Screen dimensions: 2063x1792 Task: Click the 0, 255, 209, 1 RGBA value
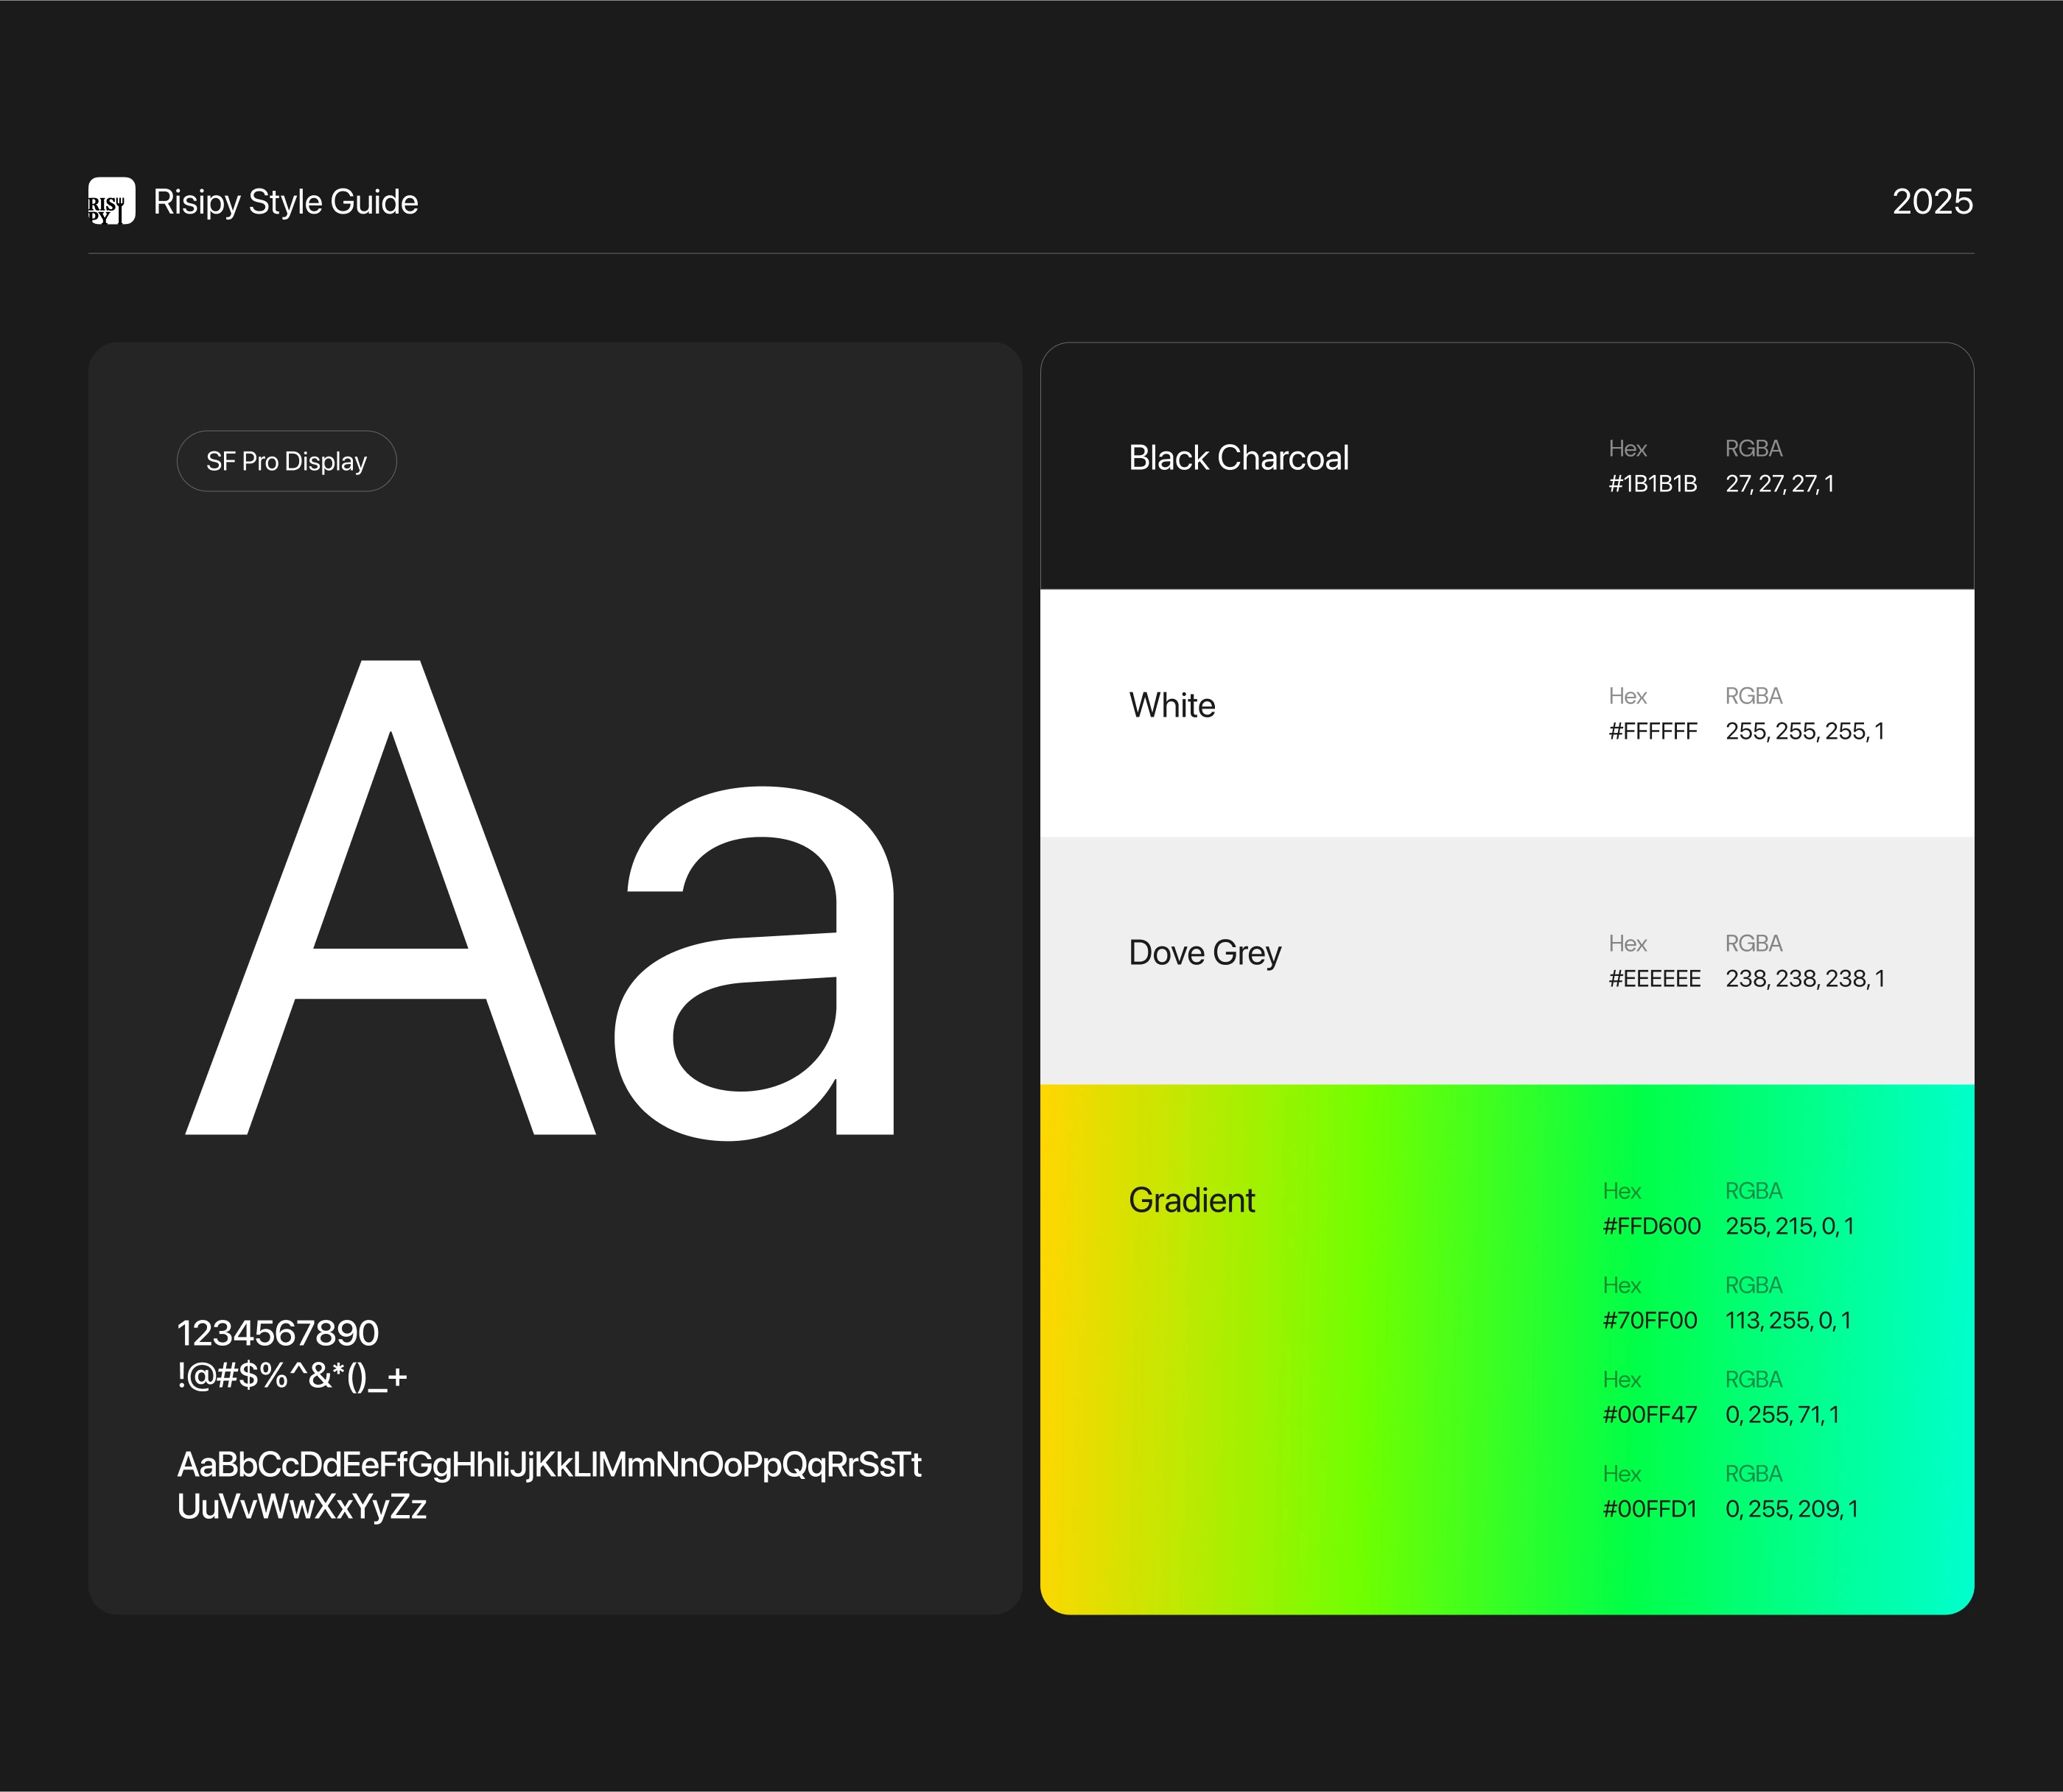pos(1791,1509)
